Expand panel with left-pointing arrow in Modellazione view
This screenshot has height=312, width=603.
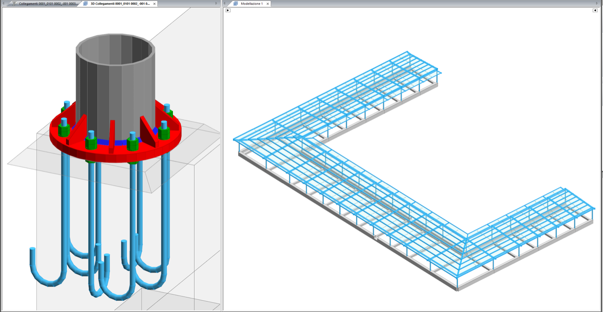(595, 10)
